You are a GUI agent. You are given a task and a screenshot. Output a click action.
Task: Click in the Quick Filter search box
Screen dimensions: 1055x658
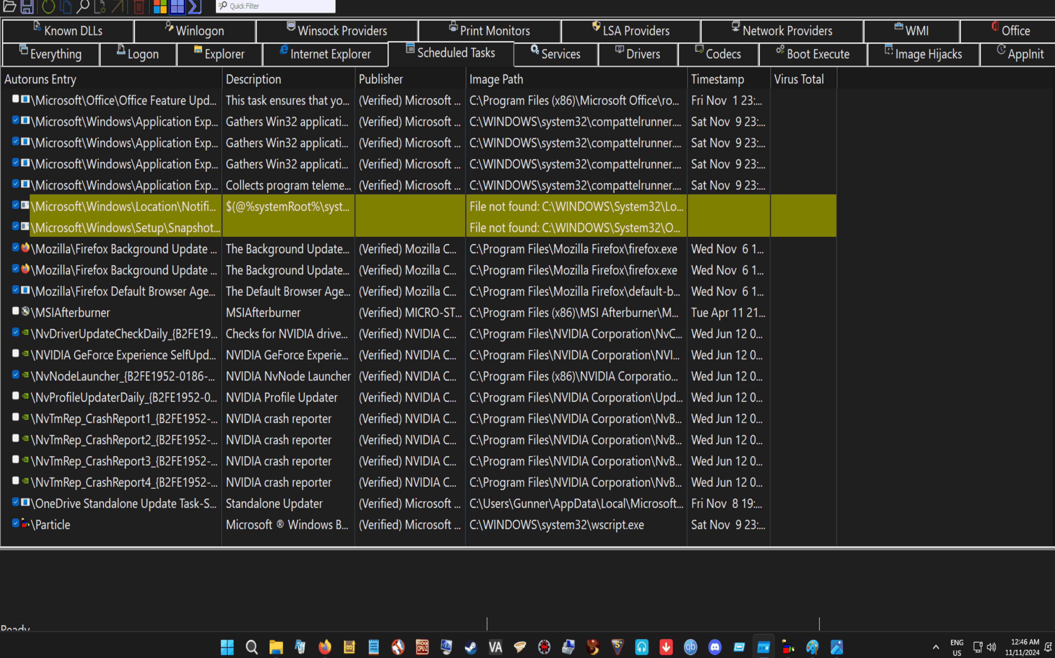[x=276, y=6]
